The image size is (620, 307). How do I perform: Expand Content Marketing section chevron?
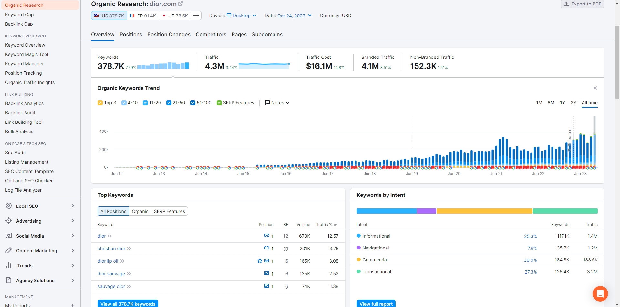[73, 251]
